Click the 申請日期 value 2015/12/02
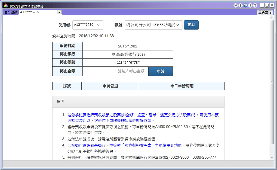The height and width of the screenshot is (170, 277). click(128, 46)
